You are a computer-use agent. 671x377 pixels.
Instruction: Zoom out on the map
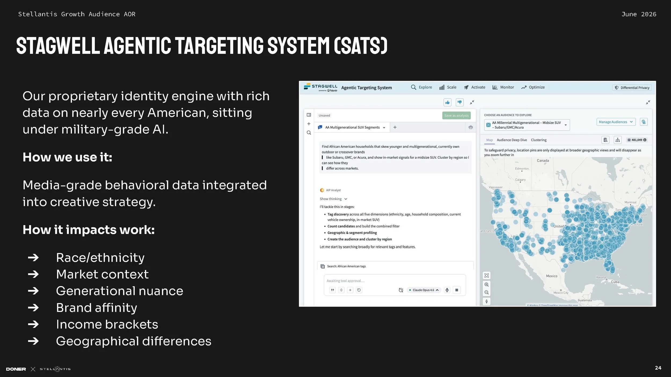(487, 293)
